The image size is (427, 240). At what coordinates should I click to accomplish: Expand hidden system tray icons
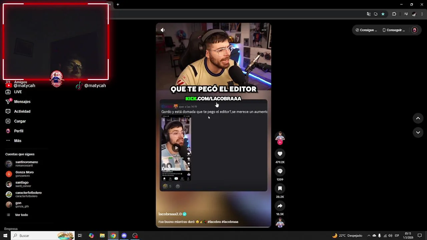(x=369, y=236)
